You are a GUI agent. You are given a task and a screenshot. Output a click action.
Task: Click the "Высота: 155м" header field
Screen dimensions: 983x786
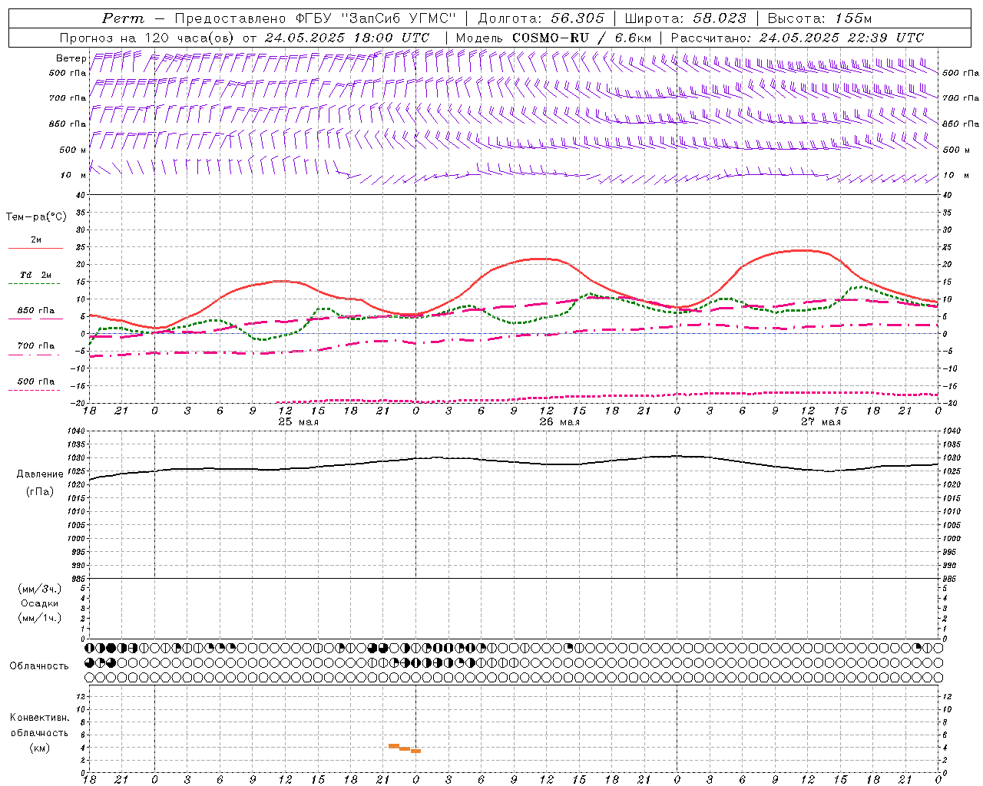click(x=819, y=18)
